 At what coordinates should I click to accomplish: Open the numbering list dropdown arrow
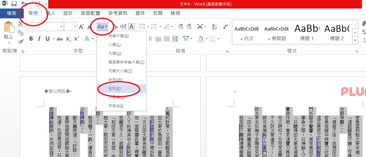160,27
